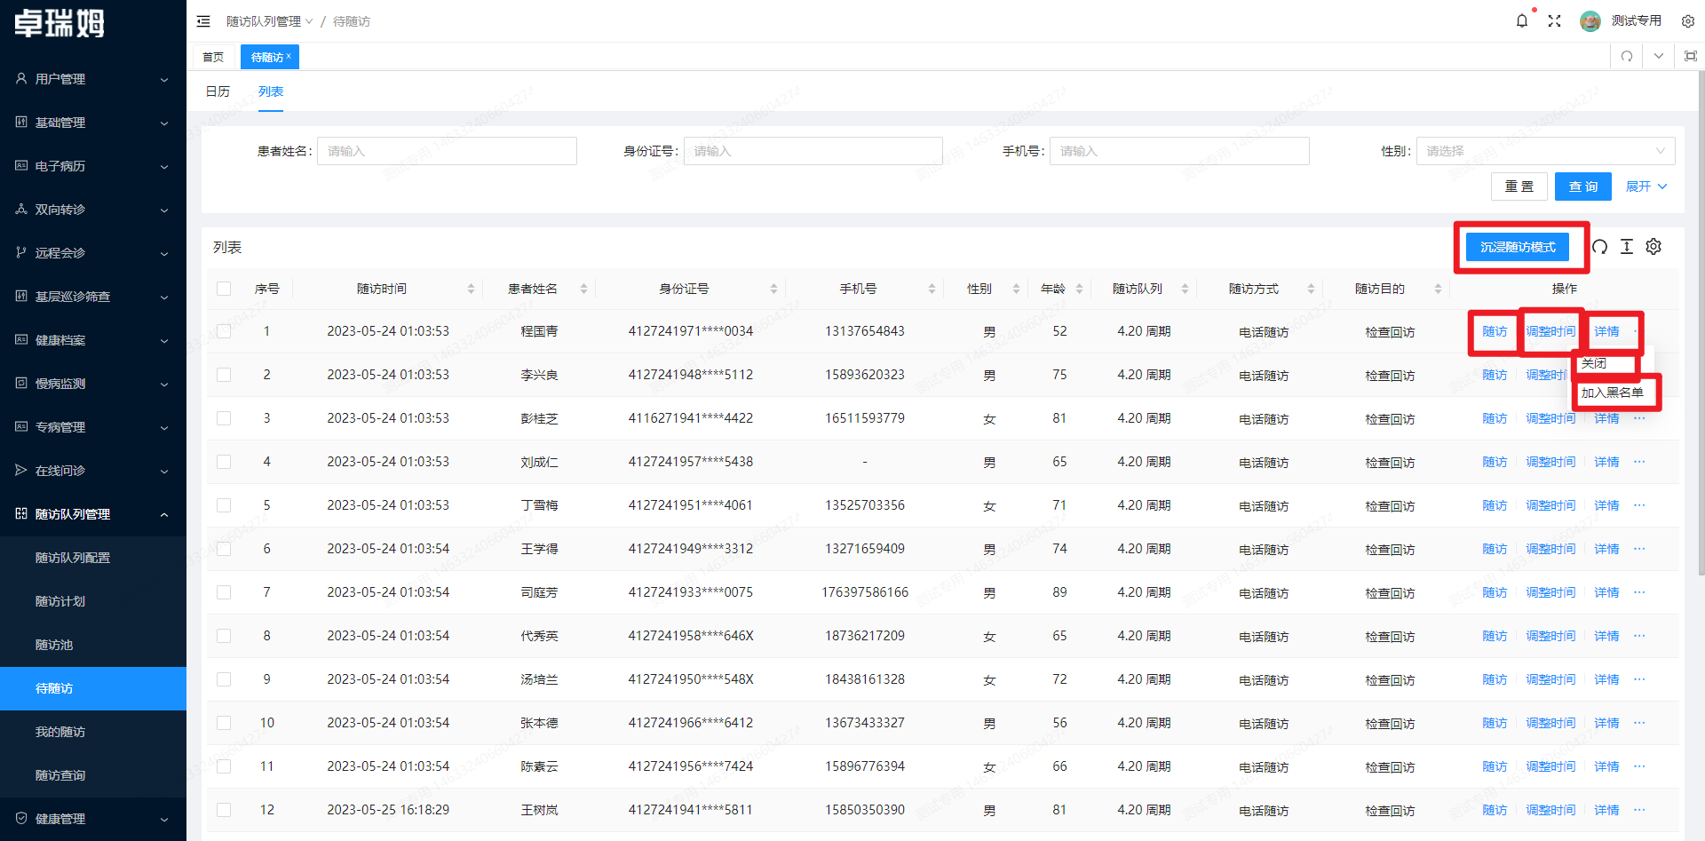1705x841 pixels.
Task: Collapse 随访队列管理 sidebar menu
Action: (93, 514)
